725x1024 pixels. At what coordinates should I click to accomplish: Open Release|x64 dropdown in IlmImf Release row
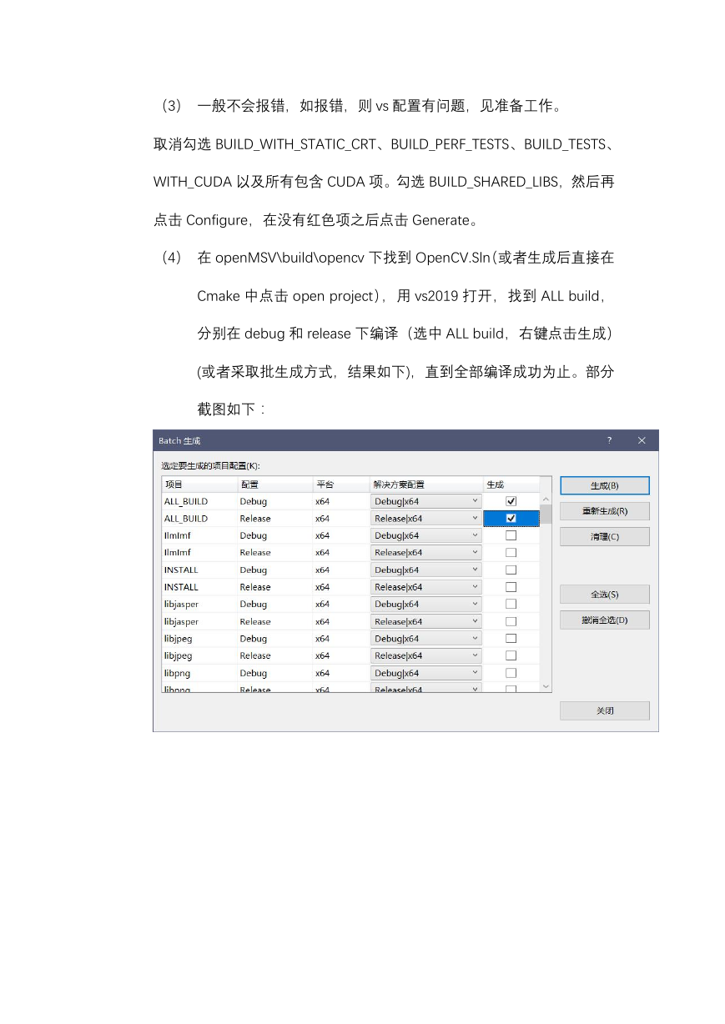coord(426,553)
